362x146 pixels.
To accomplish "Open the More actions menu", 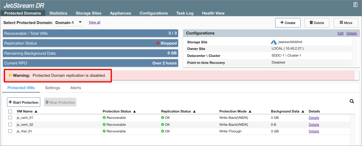I will (x=346, y=23).
